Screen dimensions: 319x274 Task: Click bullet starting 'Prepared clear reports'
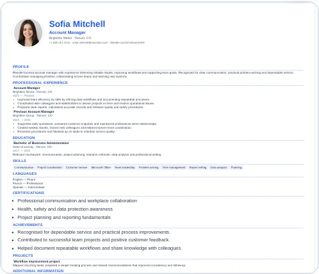coord(80,107)
